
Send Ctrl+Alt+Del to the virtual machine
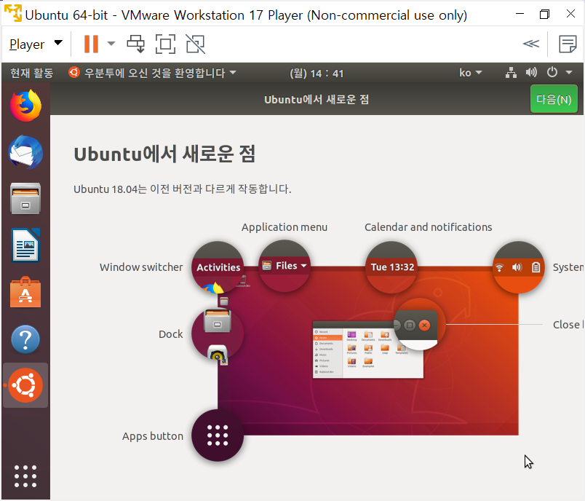point(136,44)
